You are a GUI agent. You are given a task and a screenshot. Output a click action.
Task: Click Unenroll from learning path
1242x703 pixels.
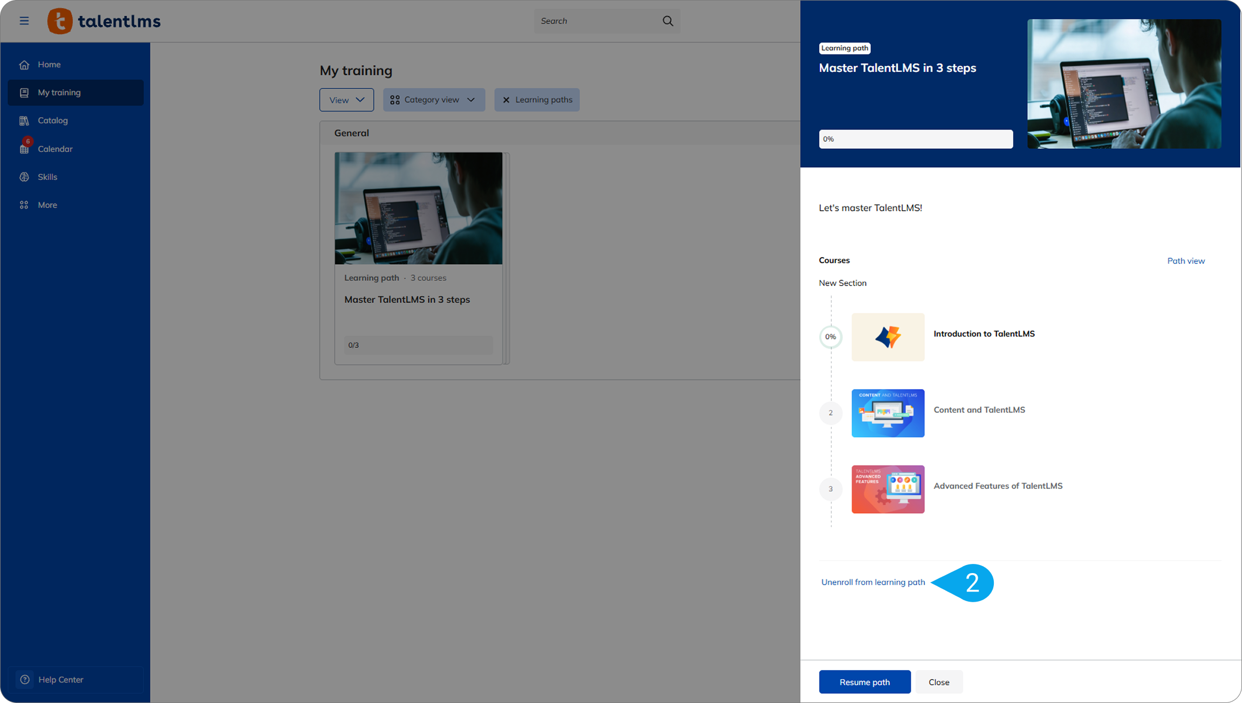point(873,582)
